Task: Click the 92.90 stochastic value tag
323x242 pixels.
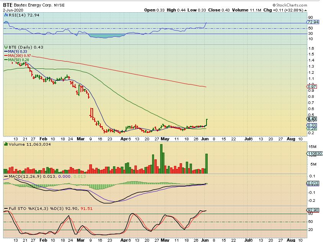Action: (x=312, y=210)
